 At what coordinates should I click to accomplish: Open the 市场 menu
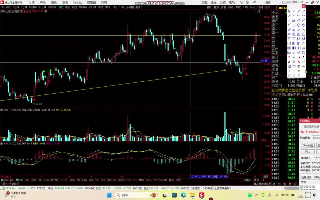(x=43, y=2)
